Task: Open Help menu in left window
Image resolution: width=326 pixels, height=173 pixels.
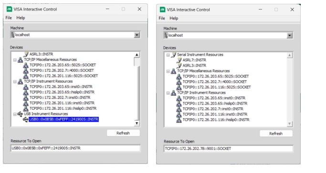Action: [x=21, y=18]
